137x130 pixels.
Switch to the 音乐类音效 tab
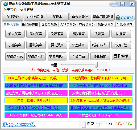(x=106, y=25)
